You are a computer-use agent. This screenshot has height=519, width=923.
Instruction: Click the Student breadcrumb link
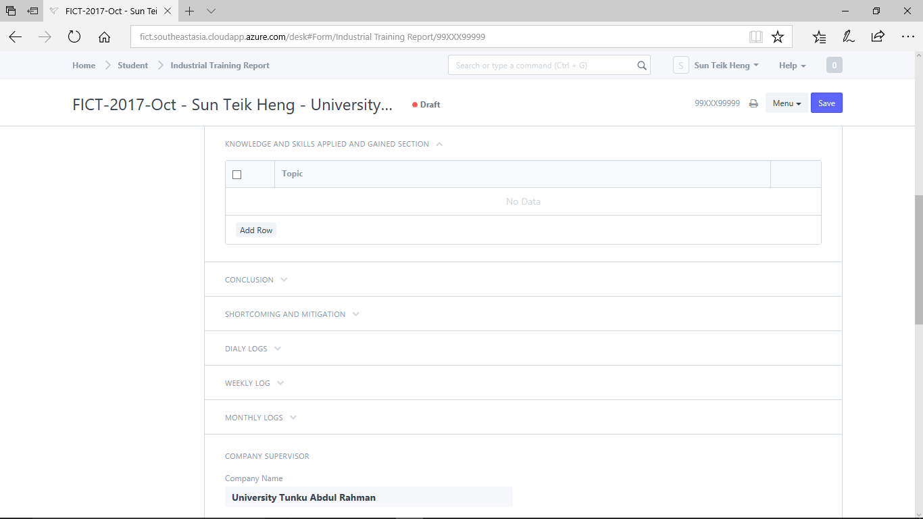132,66
